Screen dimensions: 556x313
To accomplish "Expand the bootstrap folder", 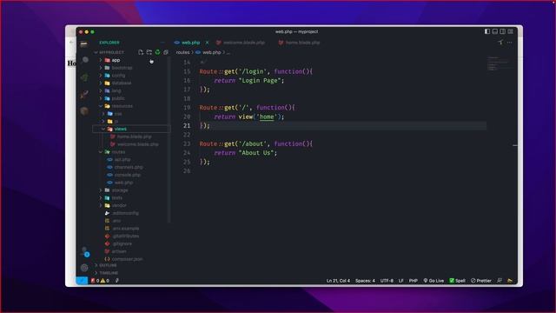I will pyautogui.click(x=122, y=68).
